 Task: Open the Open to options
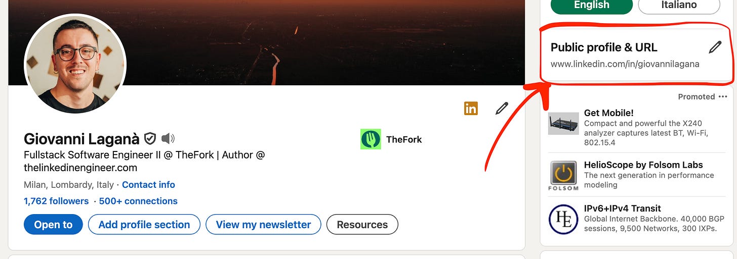click(53, 225)
